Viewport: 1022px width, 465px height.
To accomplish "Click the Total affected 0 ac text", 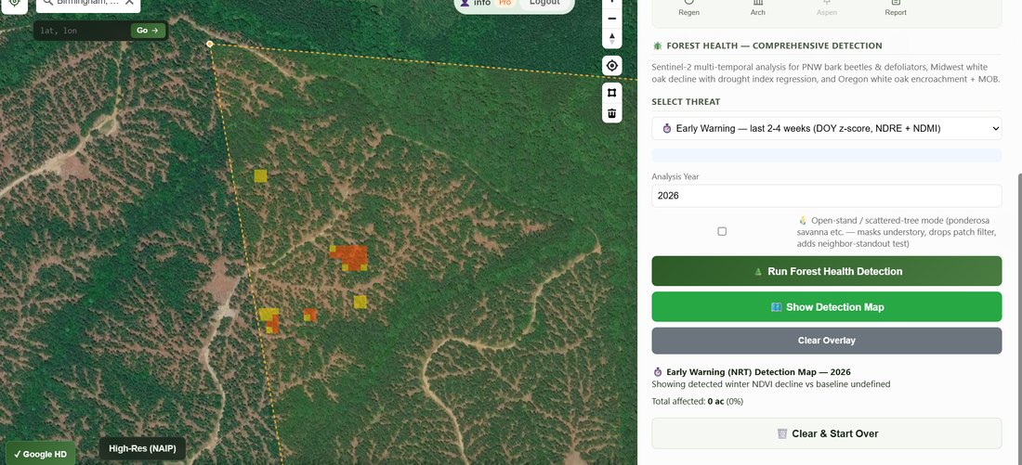I will [698, 401].
